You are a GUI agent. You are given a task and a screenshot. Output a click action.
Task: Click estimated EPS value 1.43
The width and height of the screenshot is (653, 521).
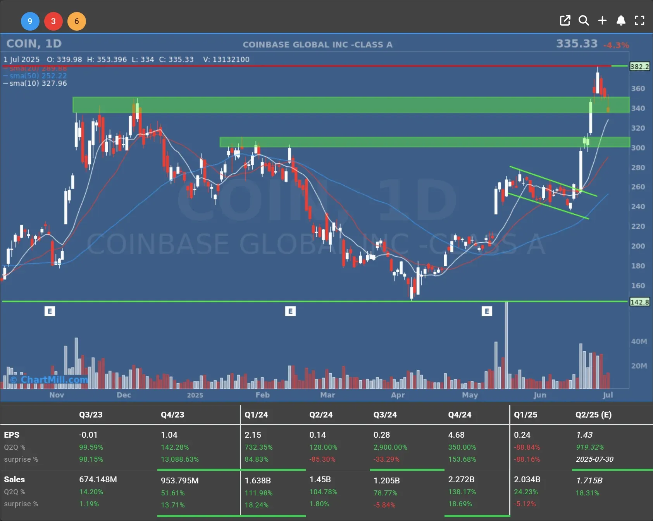584,435
